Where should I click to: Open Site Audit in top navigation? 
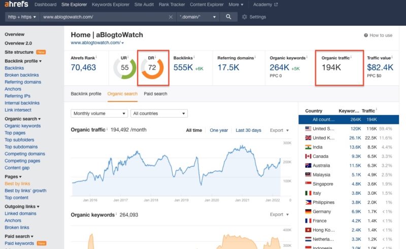pyautogui.click(x=144, y=5)
